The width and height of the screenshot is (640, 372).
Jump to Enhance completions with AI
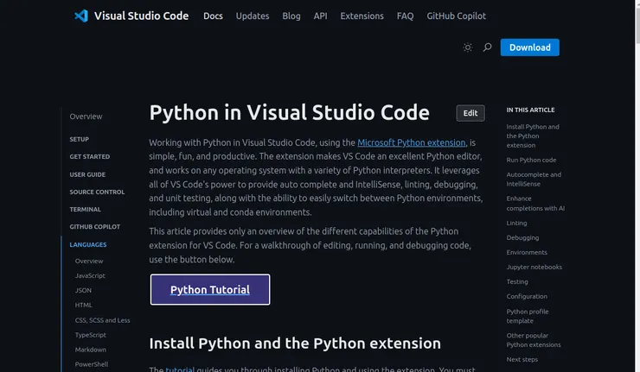[x=535, y=204]
